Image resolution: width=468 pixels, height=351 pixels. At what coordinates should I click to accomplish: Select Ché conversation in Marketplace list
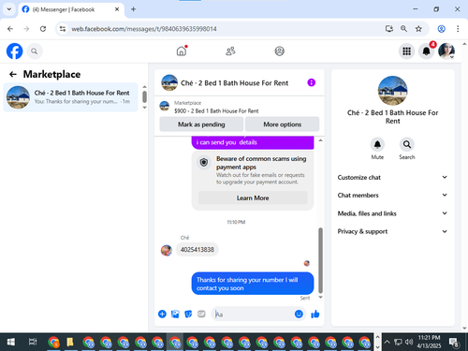pyautogui.click(x=70, y=97)
